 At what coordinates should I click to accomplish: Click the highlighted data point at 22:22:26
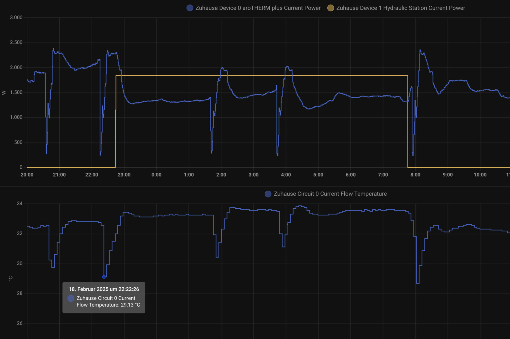click(x=104, y=277)
